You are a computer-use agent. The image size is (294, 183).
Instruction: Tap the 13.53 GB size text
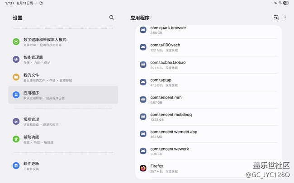157,119
